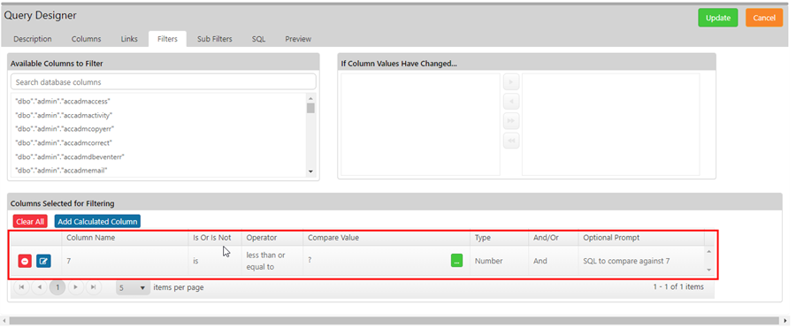Image resolution: width=796 pixels, height=328 pixels.
Task: Click the Compare Value header
Action: pos(387,238)
